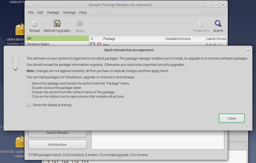Click the Search magnifier icon
Image resolution: width=256 pixels, height=163 pixels.
pos(218,24)
